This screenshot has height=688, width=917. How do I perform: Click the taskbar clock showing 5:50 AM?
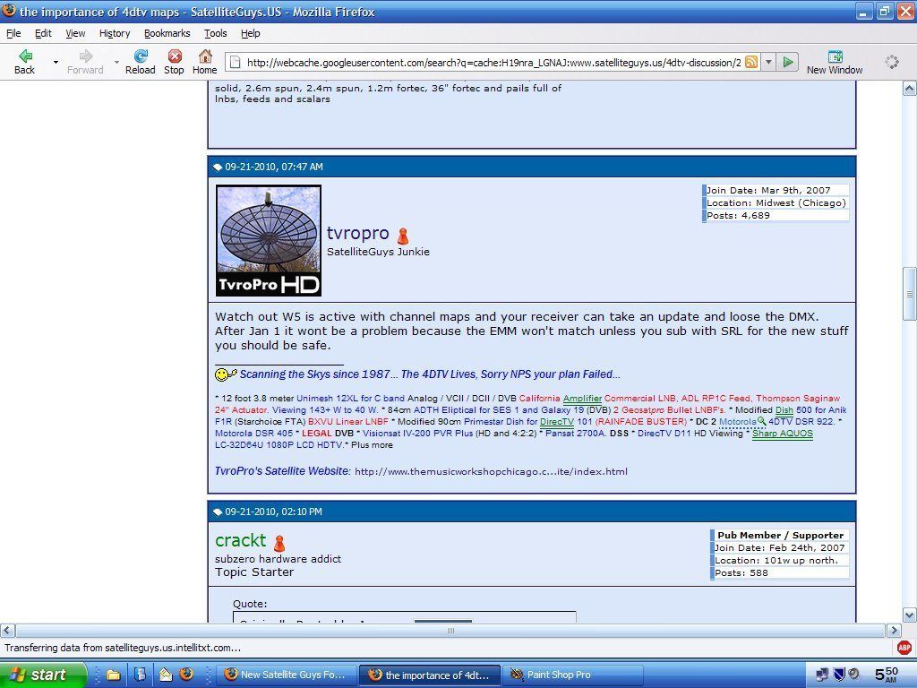tap(887, 675)
